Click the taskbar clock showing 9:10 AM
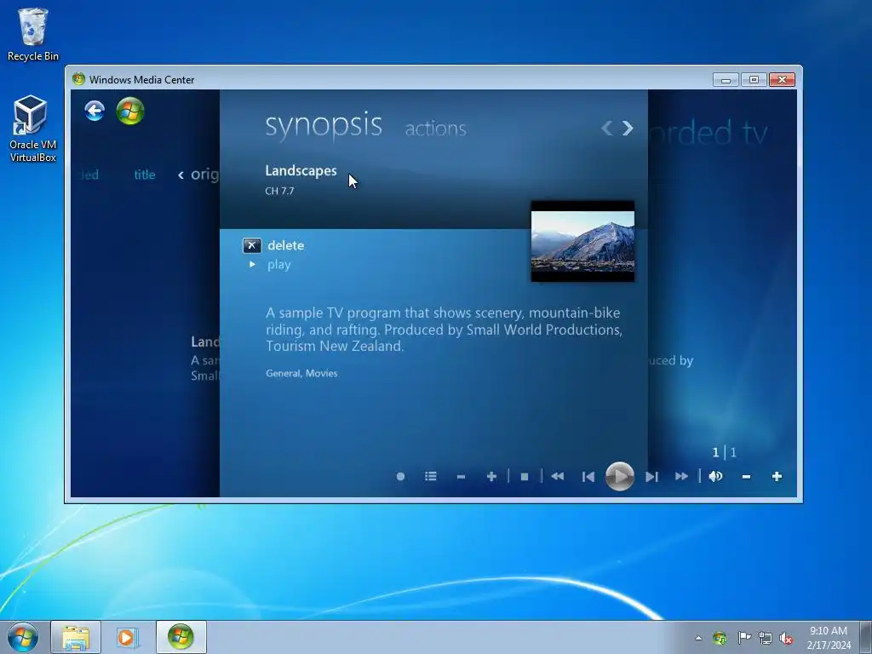 point(829,637)
